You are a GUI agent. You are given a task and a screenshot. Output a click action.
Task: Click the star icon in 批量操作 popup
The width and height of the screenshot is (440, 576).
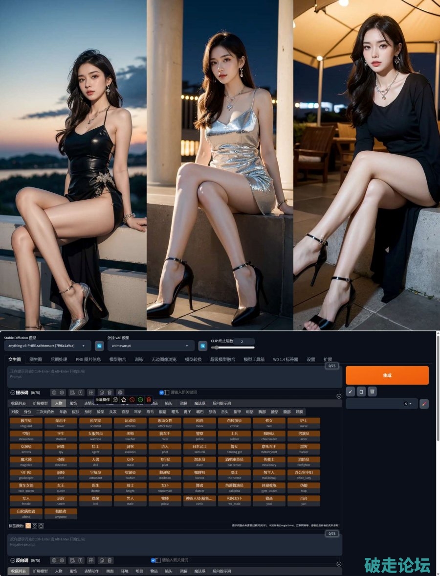tap(124, 400)
